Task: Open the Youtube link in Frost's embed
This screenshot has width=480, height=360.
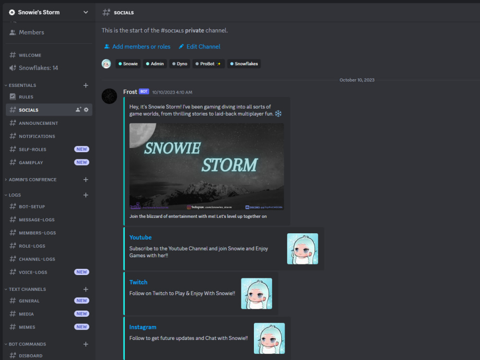Action: (140, 237)
